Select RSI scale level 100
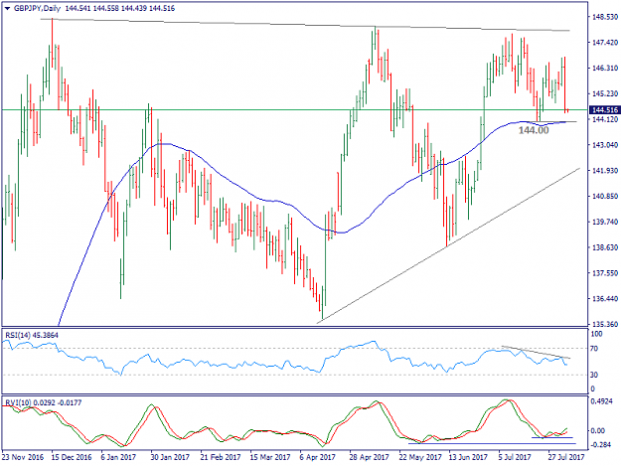 [x=596, y=334]
